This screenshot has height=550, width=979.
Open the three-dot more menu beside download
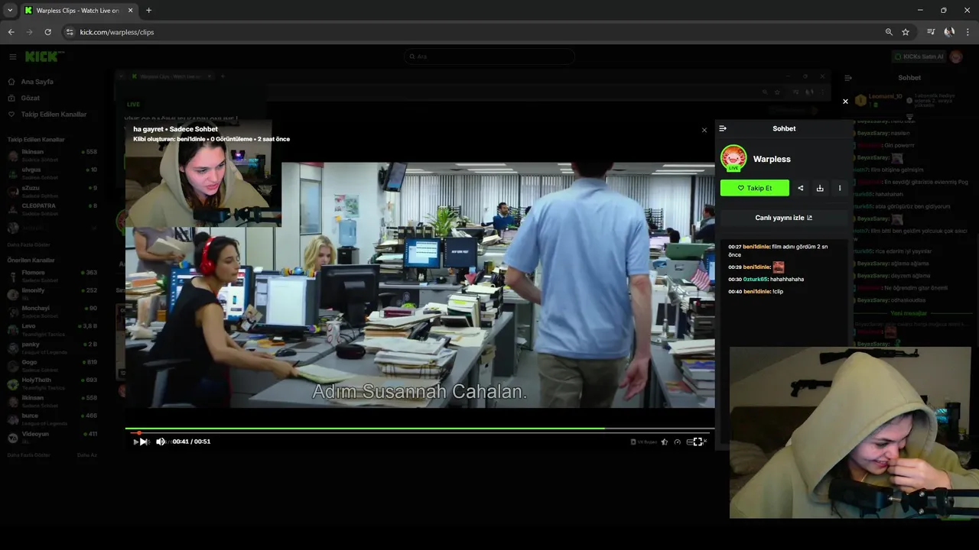coord(840,188)
